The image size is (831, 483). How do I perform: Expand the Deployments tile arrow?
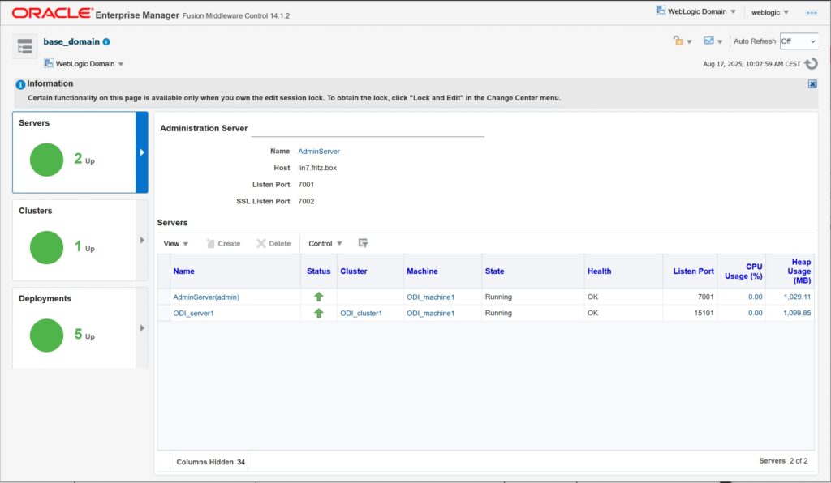(x=142, y=328)
